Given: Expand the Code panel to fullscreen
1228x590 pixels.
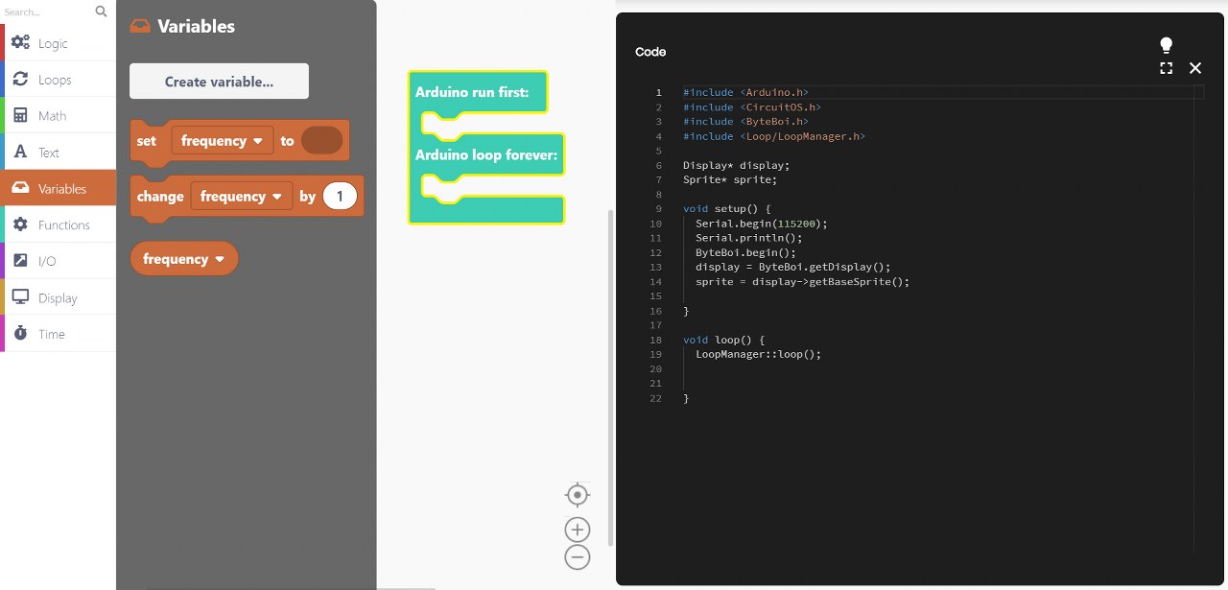Looking at the screenshot, I should pos(1167,68).
